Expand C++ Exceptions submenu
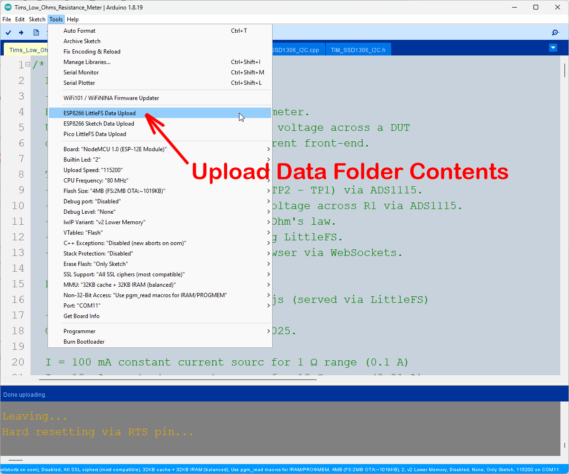Image resolution: width=569 pixels, height=474 pixels. [161, 243]
